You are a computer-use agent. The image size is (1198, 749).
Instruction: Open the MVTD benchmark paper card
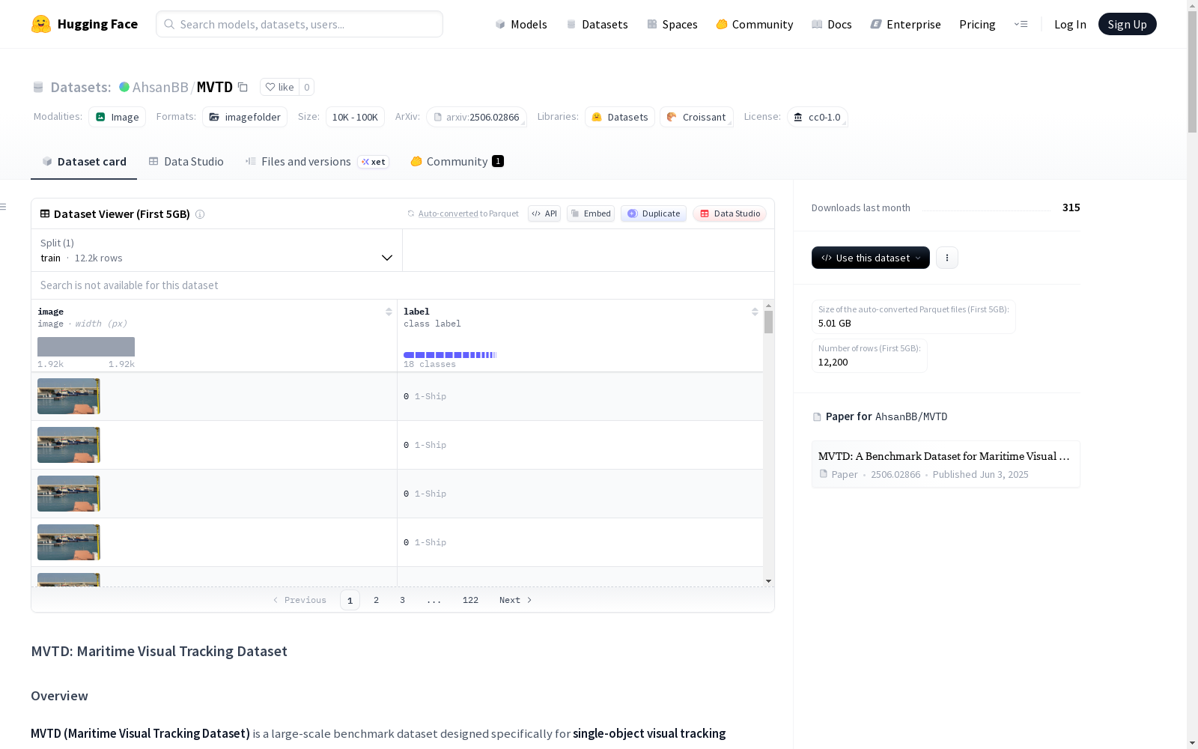click(x=946, y=464)
